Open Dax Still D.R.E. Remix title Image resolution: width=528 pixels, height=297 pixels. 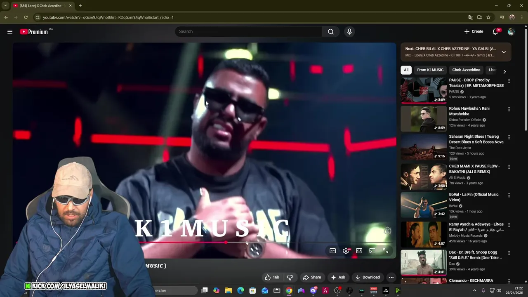pyautogui.click(x=475, y=255)
